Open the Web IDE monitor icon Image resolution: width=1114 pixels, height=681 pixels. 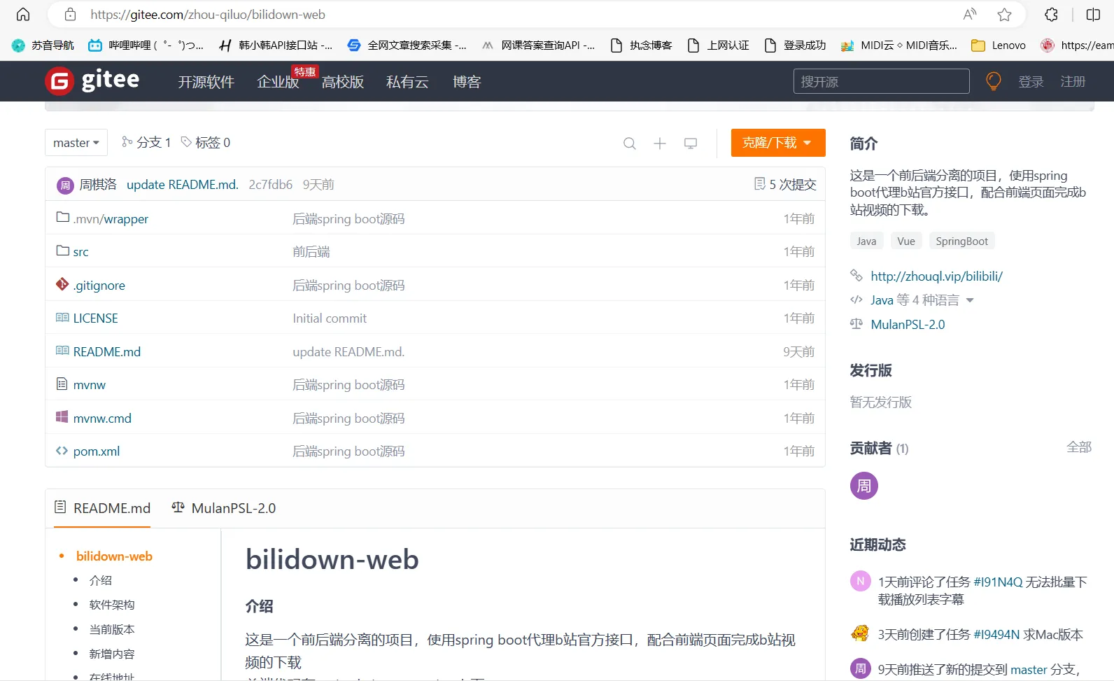pyautogui.click(x=690, y=143)
